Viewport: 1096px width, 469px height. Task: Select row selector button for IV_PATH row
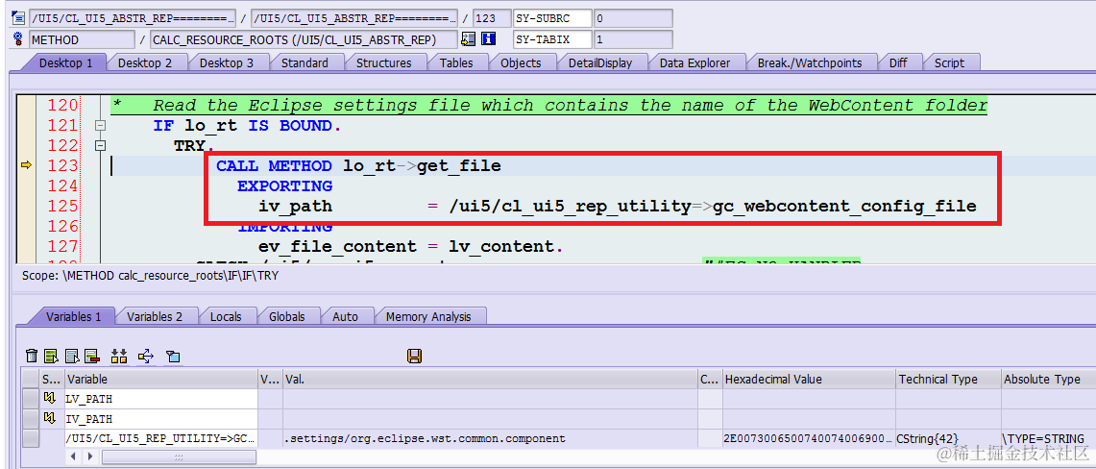pos(30,419)
